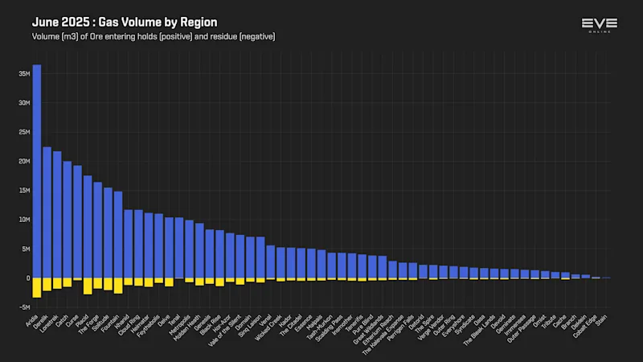Click the 'The Bleak Lands' x-axis label
643x362 pixels.
[479, 330]
